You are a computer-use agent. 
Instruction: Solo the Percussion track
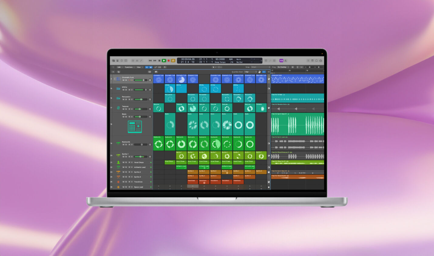click(126, 100)
